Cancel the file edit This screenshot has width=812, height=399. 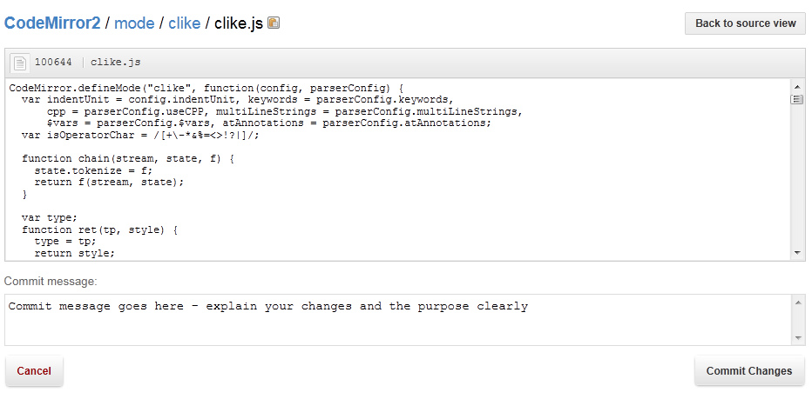(34, 371)
